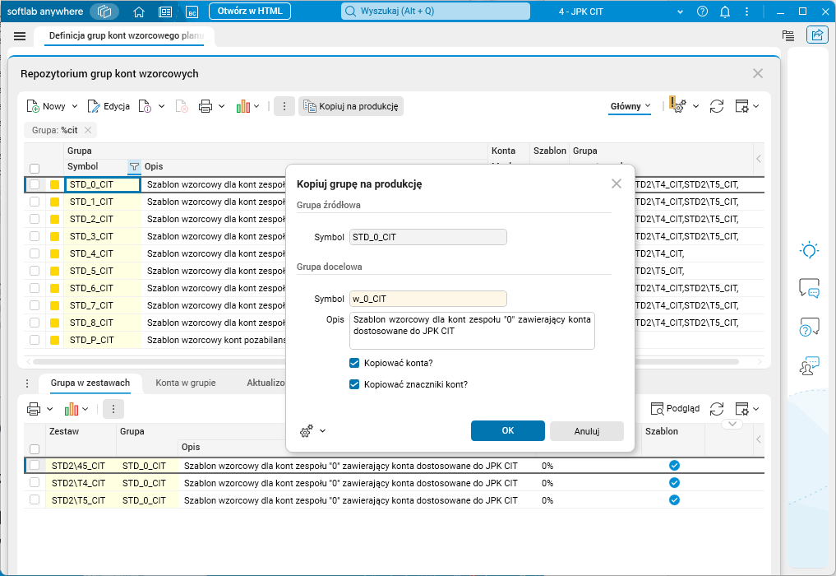
Task: Expand the 4 - JPK CIT company dropdown
Action: pos(680,12)
